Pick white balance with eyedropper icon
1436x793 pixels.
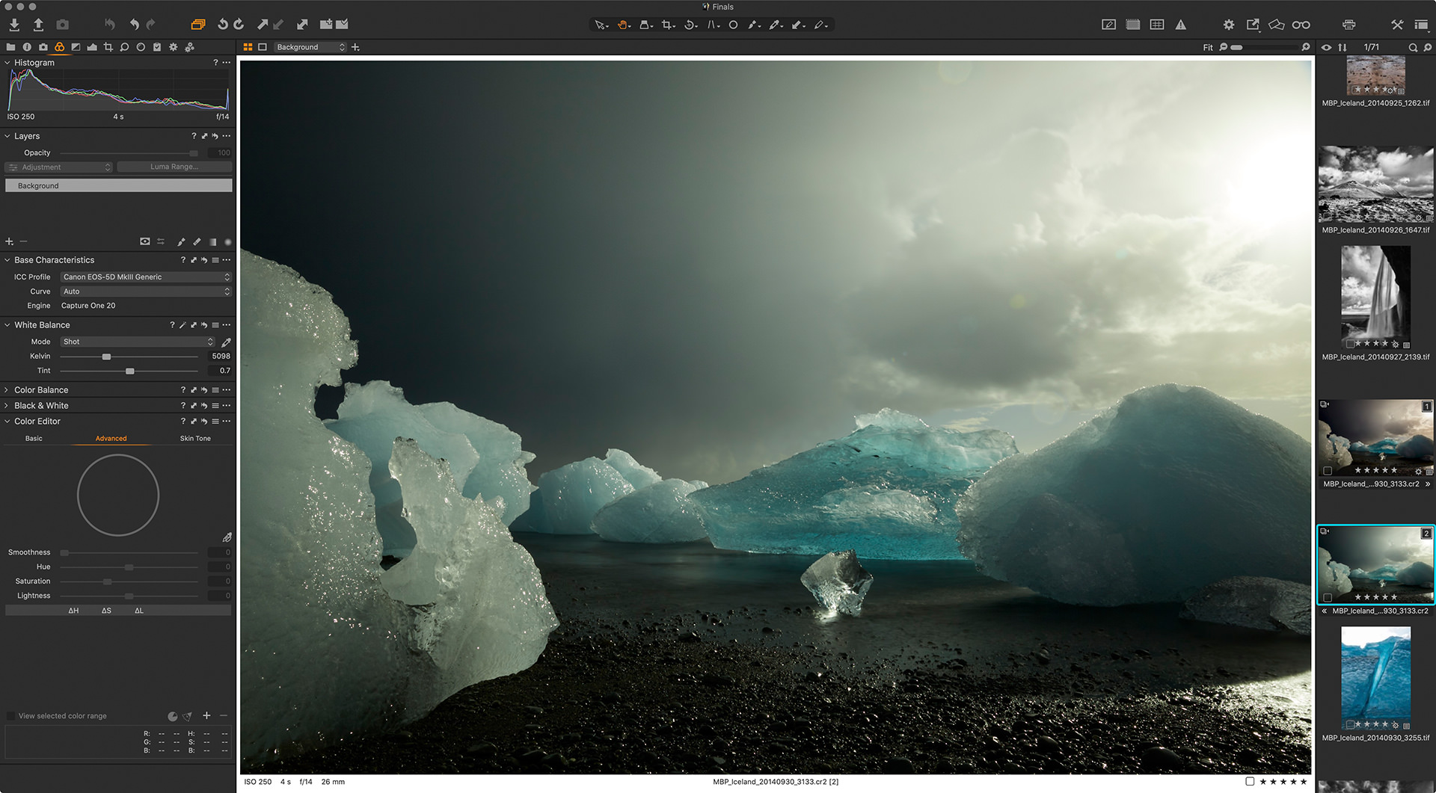[x=226, y=342]
